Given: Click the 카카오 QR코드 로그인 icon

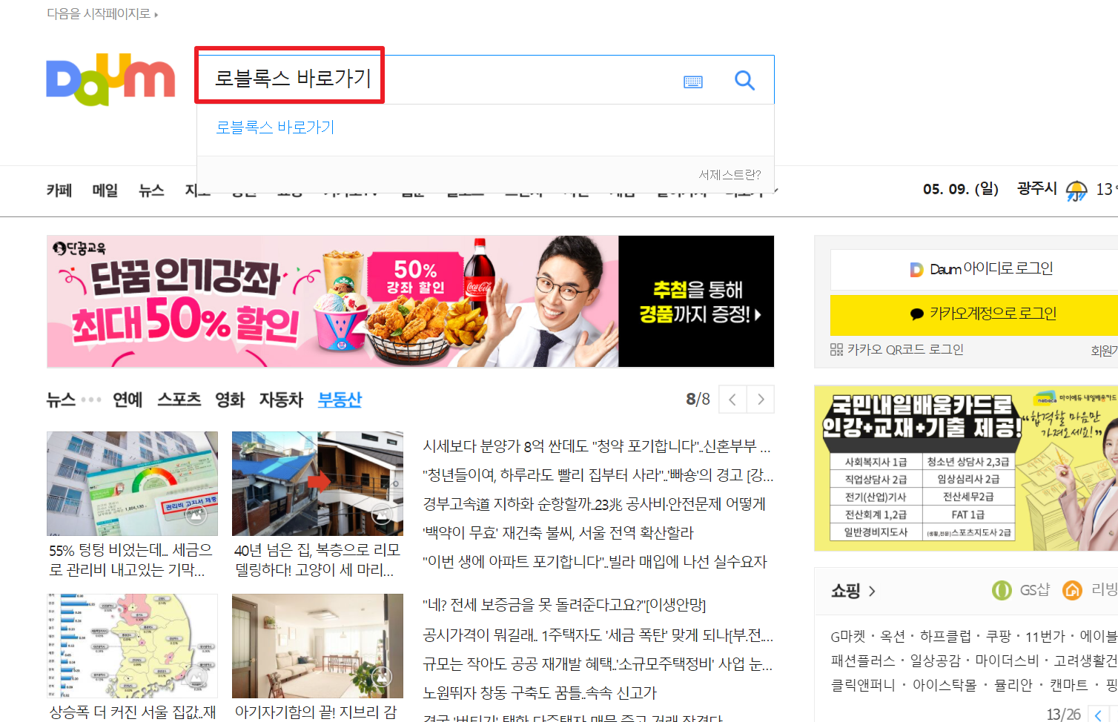Looking at the screenshot, I should pyautogui.click(x=836, y=350).
